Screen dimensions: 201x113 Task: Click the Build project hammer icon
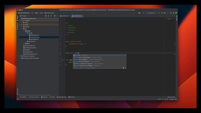[x=144, y=13]
